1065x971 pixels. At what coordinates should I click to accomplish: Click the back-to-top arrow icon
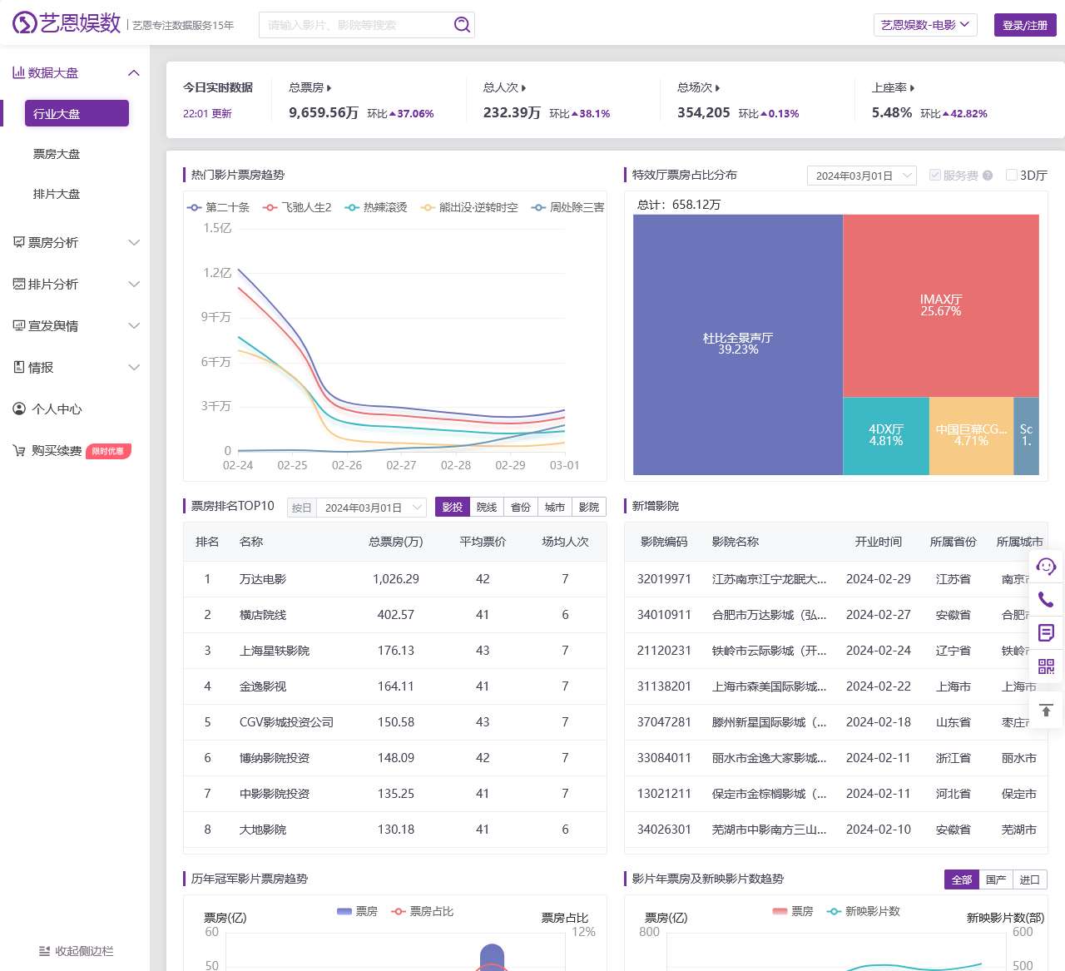(x=1046, y=710)
